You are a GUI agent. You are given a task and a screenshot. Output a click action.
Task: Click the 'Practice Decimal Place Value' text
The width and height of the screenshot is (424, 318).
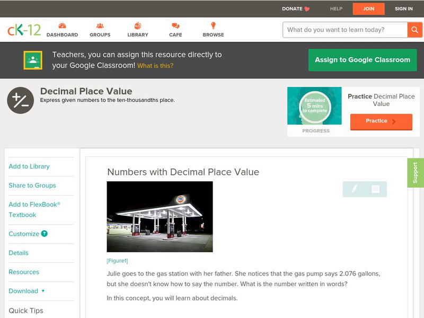click(381, 100)
